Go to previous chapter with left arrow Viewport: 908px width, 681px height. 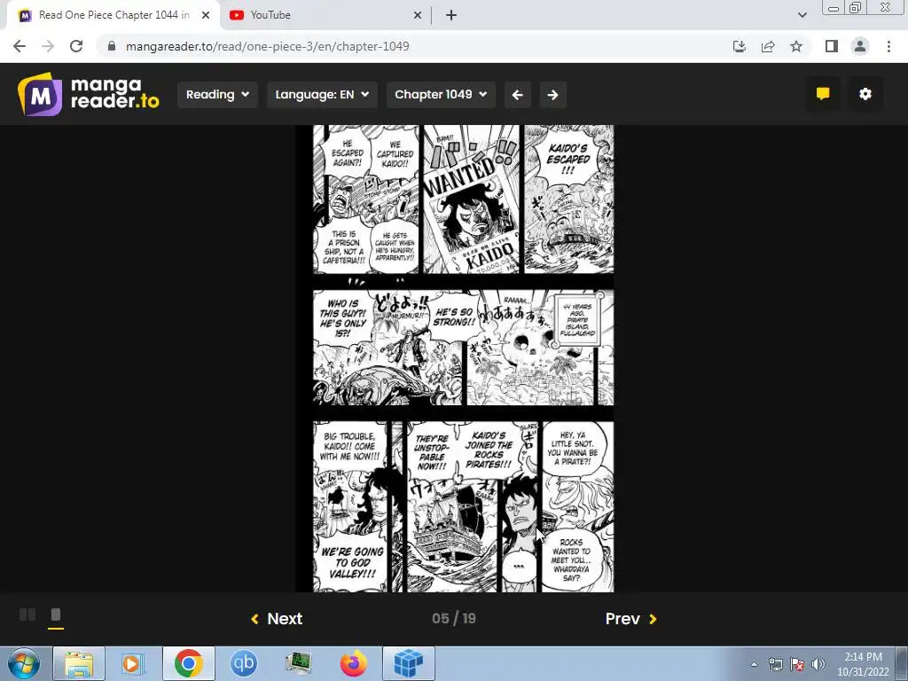(x=518, y=94)
